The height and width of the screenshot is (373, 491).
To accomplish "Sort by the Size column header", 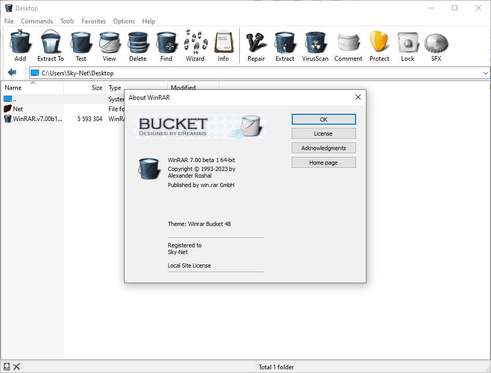I will 85,87.
